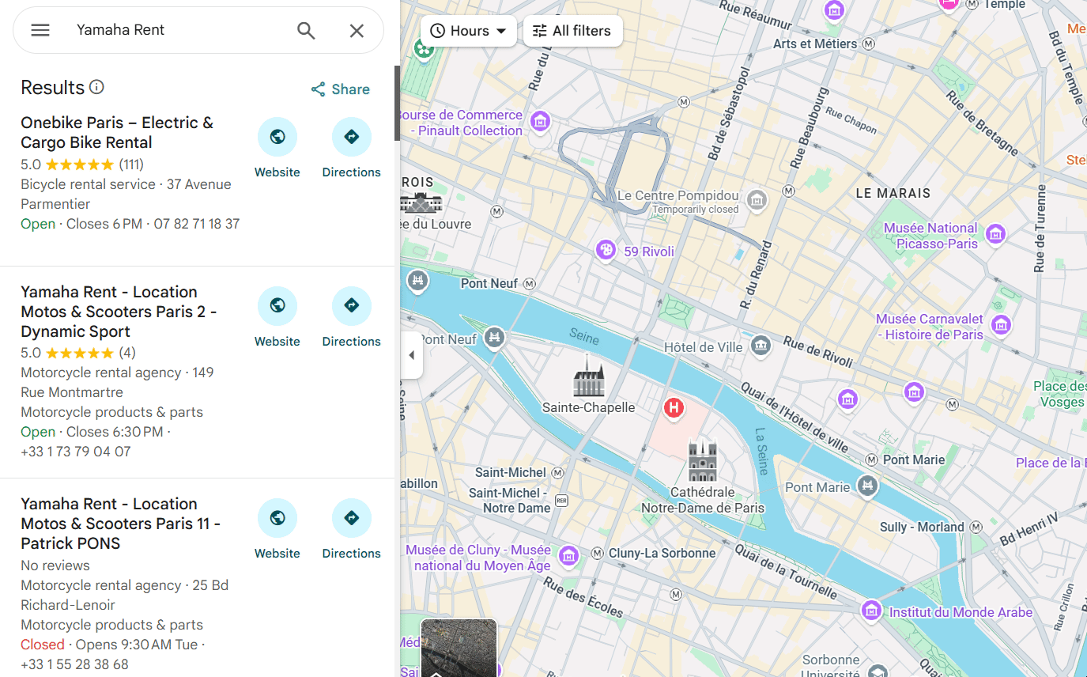Click the search magnifier icon
This screenshot has width=1087, height=677.
[x=306, y=30]
